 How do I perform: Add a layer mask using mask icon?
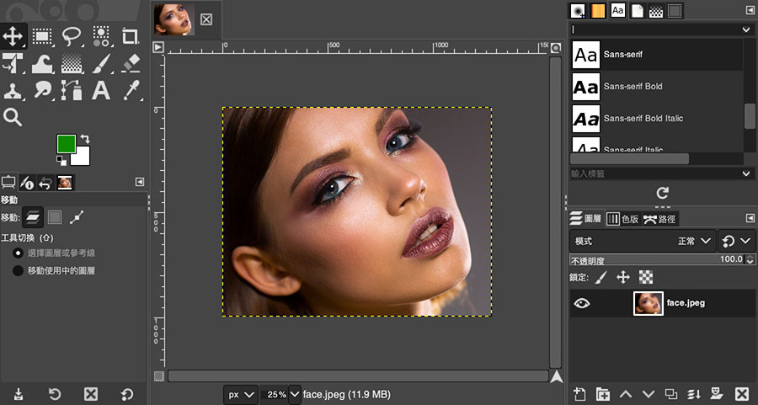click(x=717, y=394)
